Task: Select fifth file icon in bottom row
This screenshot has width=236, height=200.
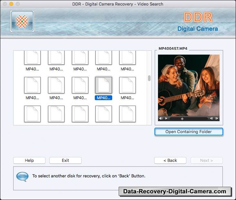Action: 127,114
